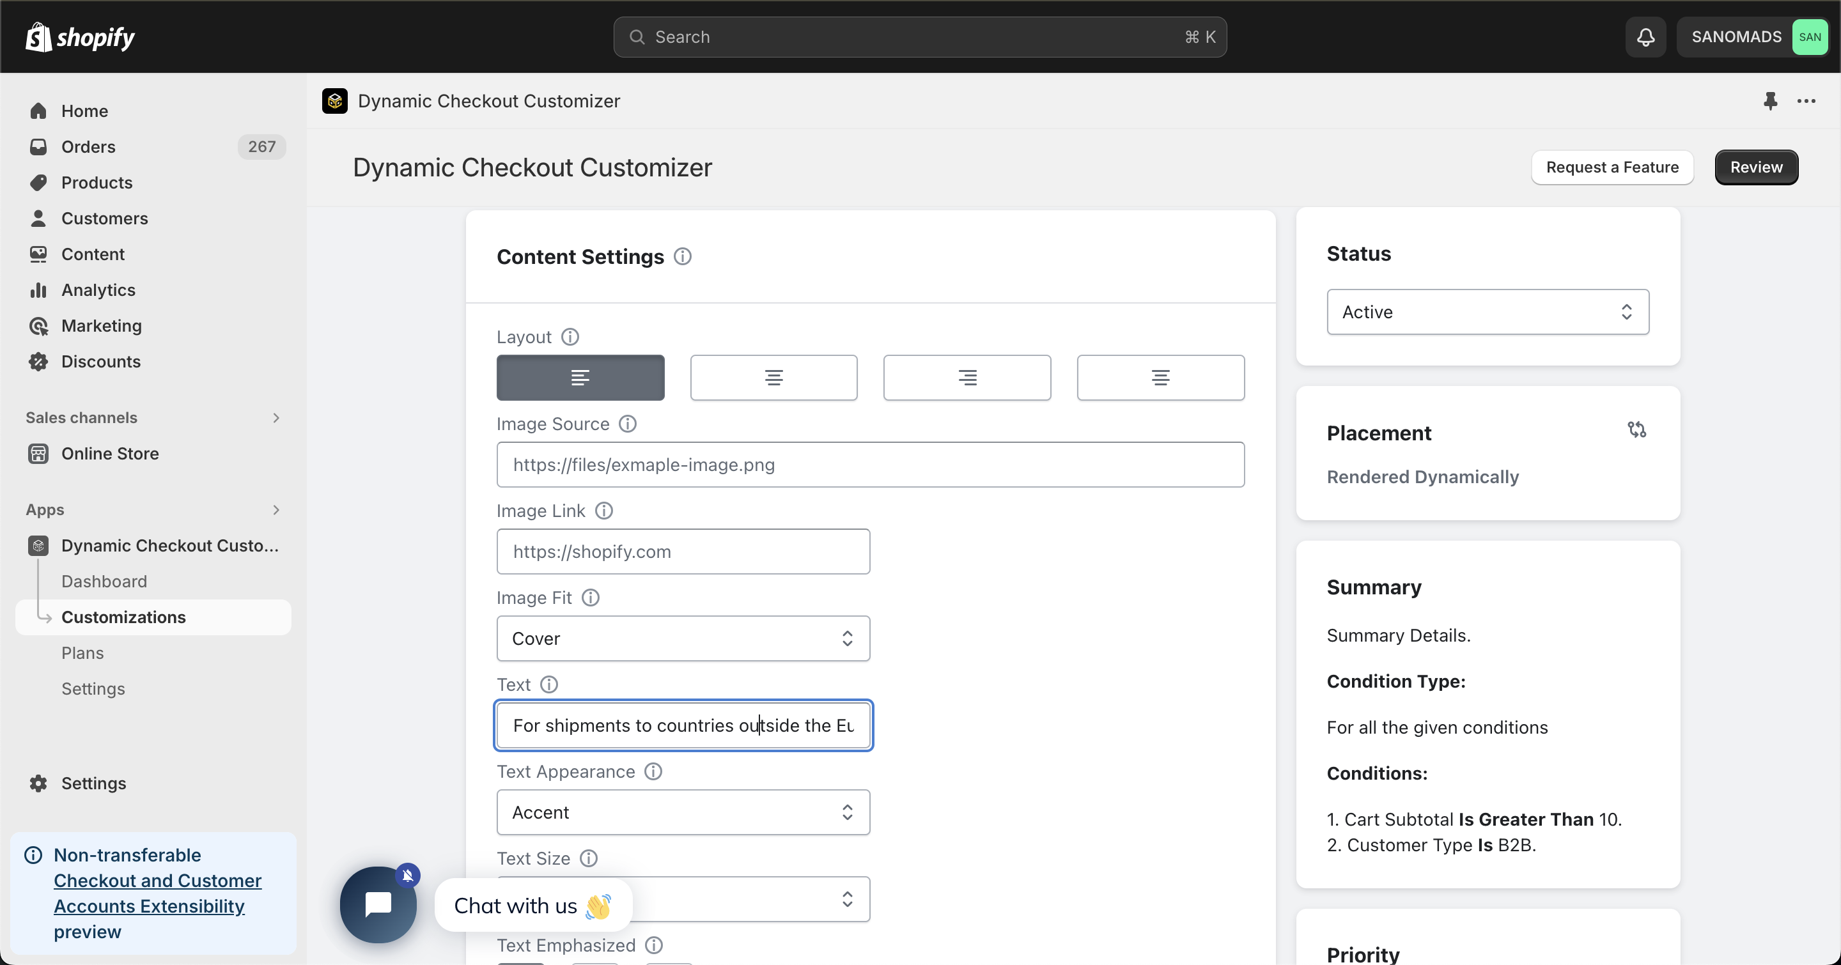
Task: Click the Customer Type Is B2B condition
Action: pos(1431,845)
